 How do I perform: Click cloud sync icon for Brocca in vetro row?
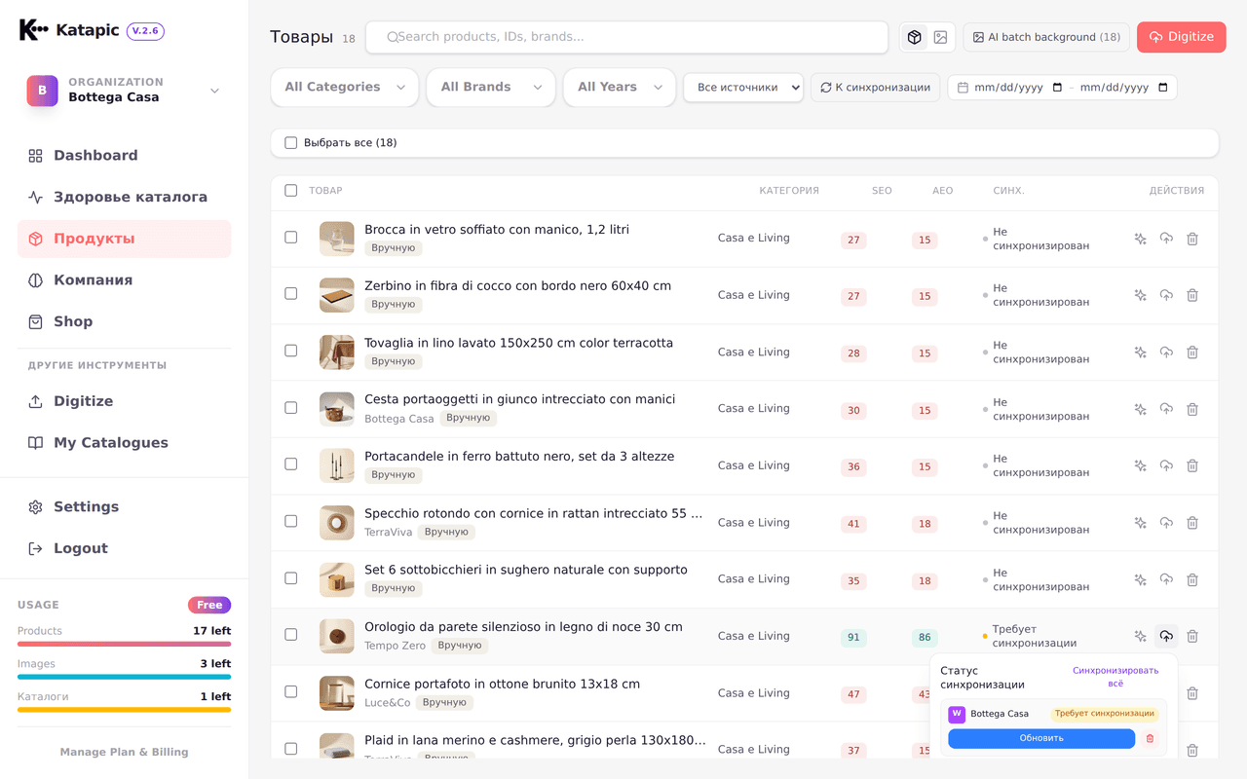pos(1166,239)
